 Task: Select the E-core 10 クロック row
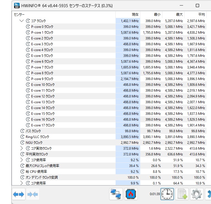(116, 84)
